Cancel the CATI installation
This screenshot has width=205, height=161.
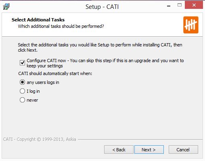[183, 150]
